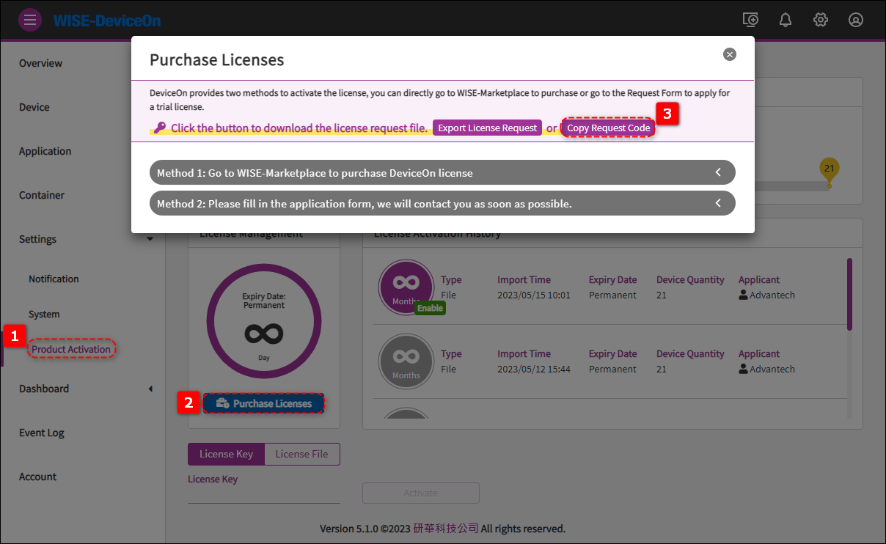Image resolution: width=886 pixels, height=544 pixels.
Task: Expand Method 1 WISE-Marketplace section
Action: point(442,172)
